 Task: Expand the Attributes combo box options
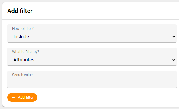[92, 57]
